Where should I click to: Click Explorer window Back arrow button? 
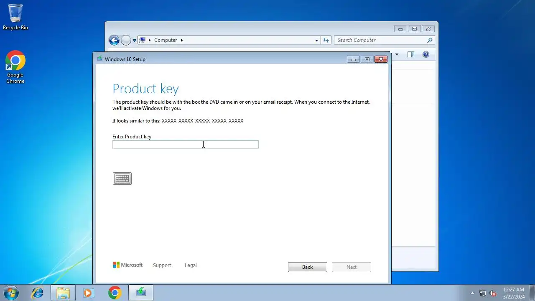pyautogui.click(x=114, y=40)
